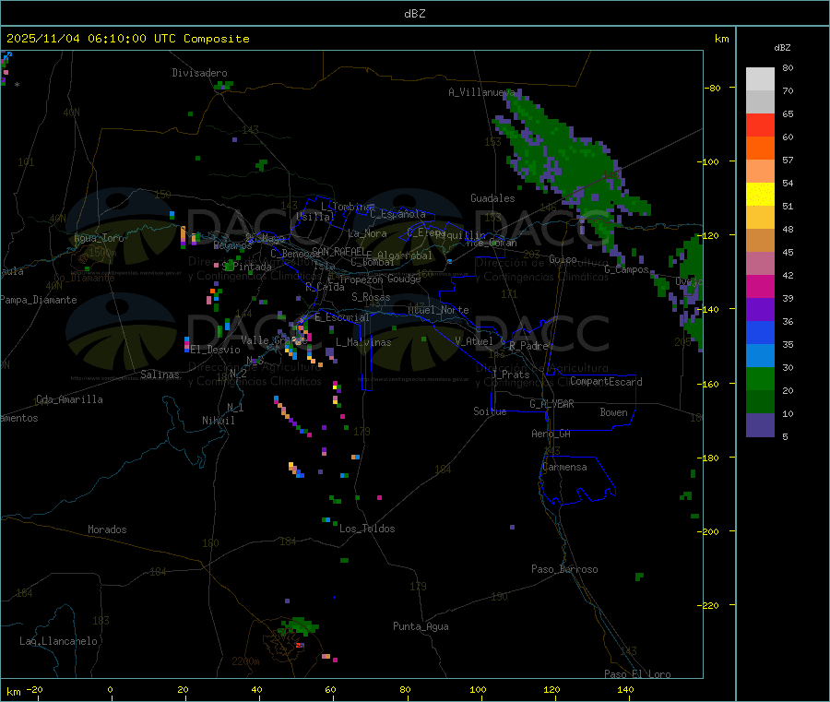
Task: Click the 'A_Villanueva' map label
Action: pos(481,92)
